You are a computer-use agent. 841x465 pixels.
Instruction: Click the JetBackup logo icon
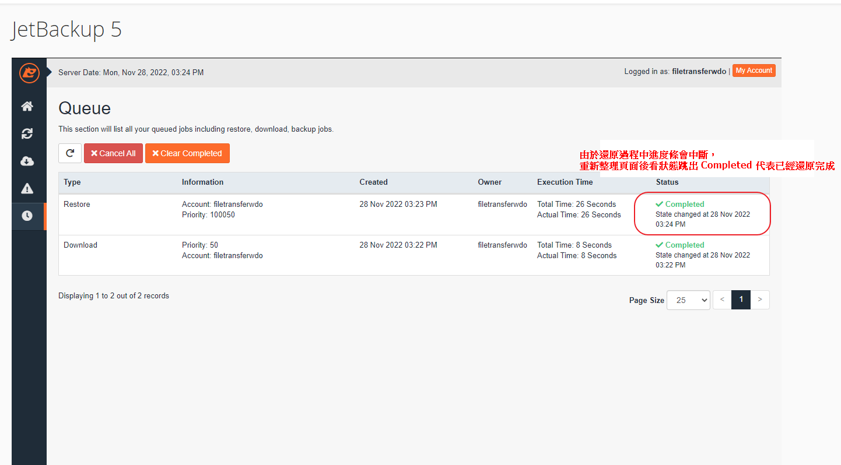pyautogui.click(x=29, y=73)
